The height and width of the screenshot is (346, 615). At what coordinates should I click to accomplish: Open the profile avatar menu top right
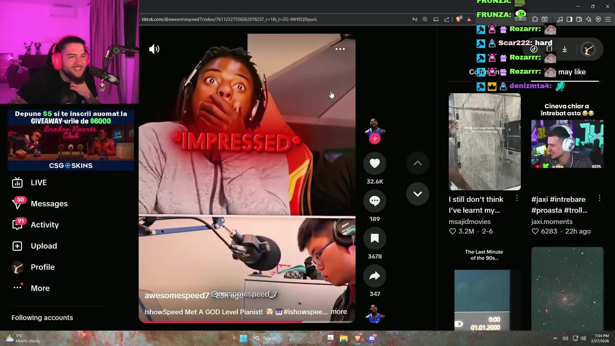point(588,49)
